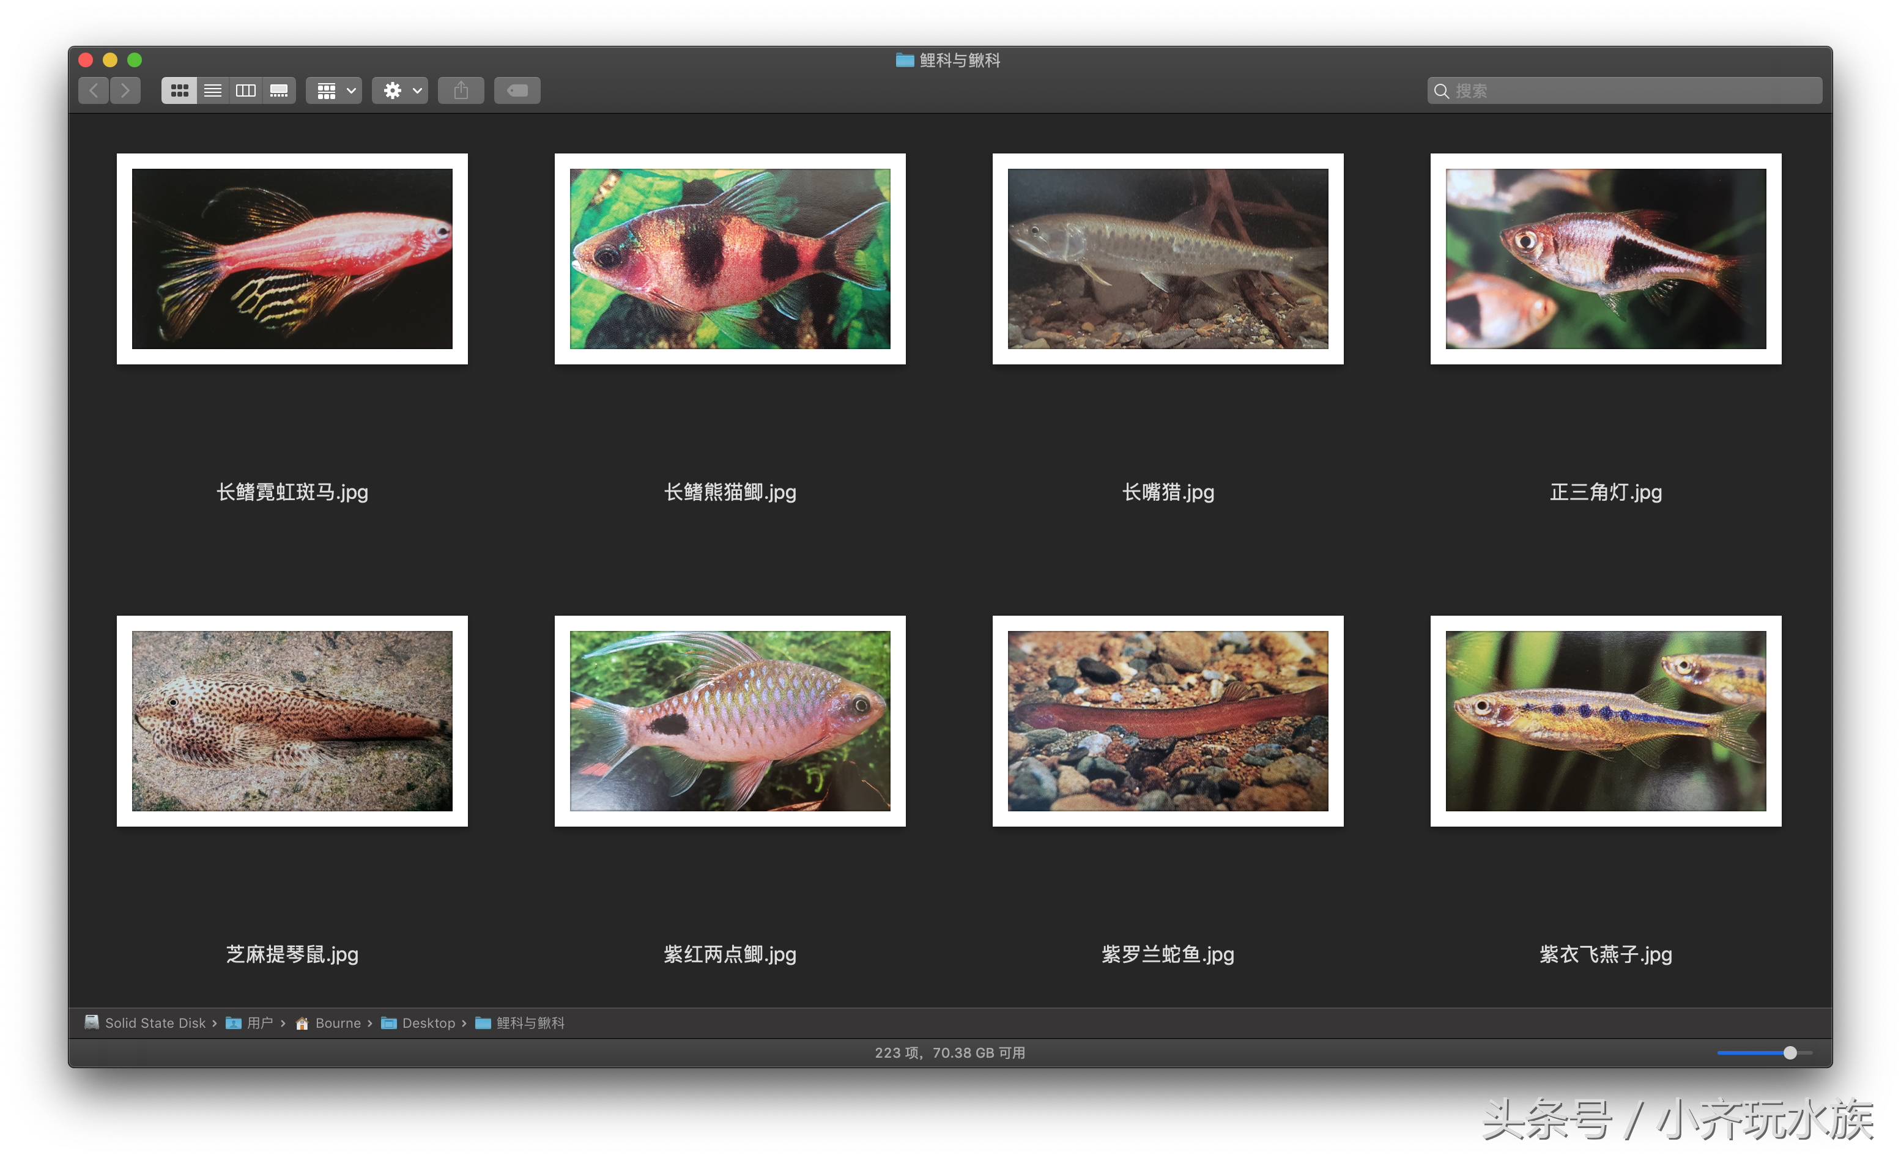This screenshot has width=1901, height=1158.
Task: Click the file name 正三角灯.jpg
Action: click(x=1606, y=492)
